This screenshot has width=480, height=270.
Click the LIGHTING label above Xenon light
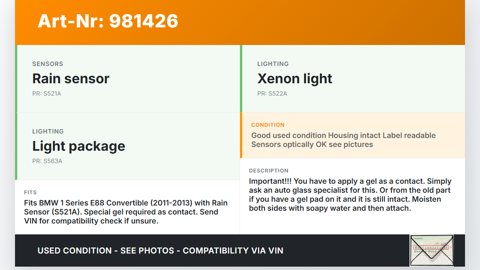click(x=273, y=64)
